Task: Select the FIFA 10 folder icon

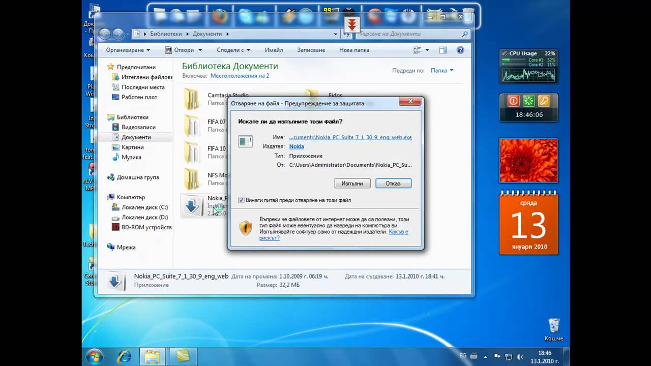Action: click(x=192, y=152)
